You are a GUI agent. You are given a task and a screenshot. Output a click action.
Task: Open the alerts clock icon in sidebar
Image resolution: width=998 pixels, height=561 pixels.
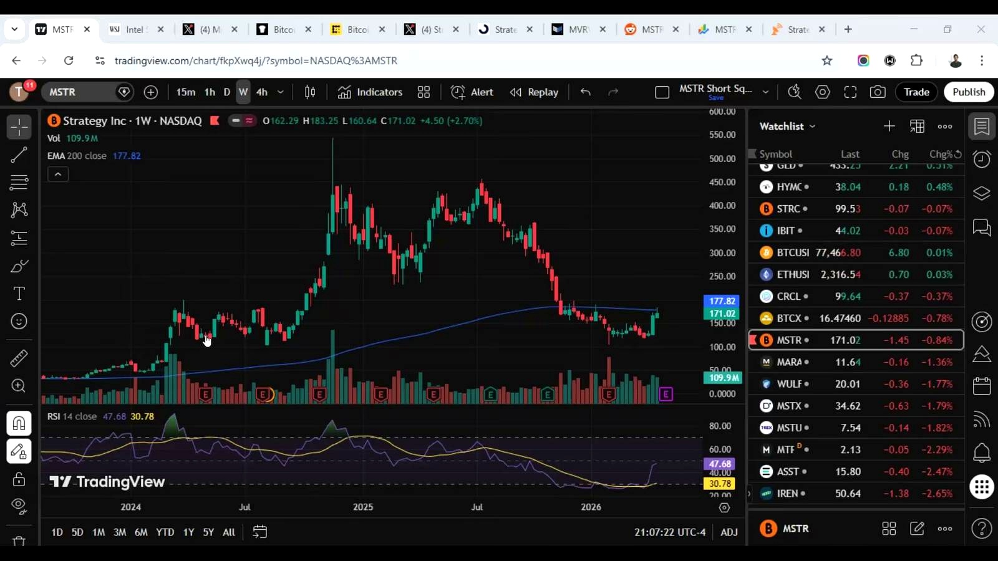982,160
